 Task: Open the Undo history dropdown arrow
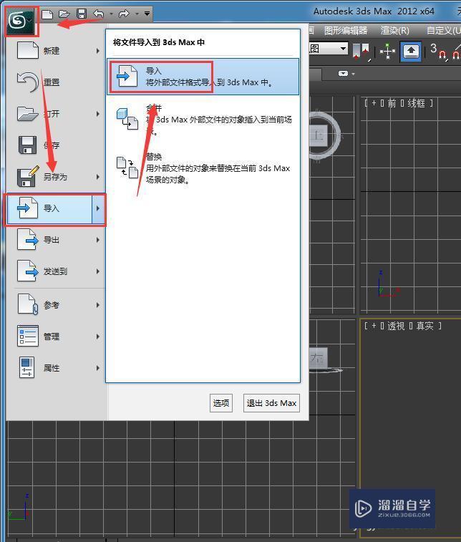click(111, 14)
